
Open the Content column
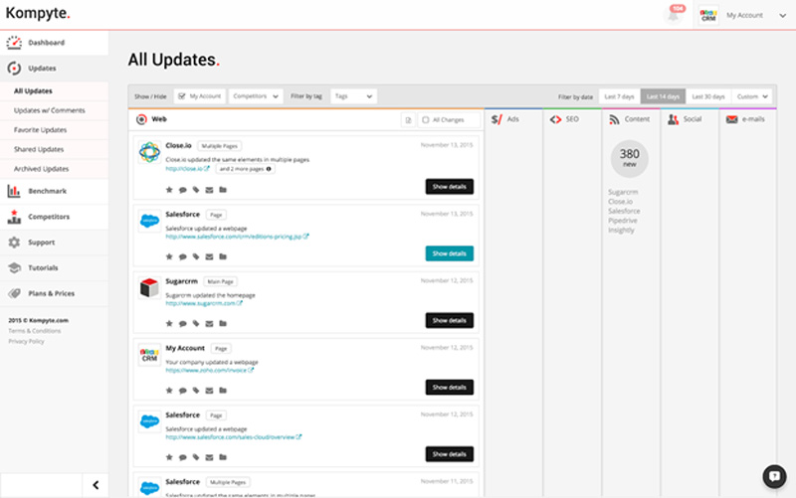tap(631, 119)
